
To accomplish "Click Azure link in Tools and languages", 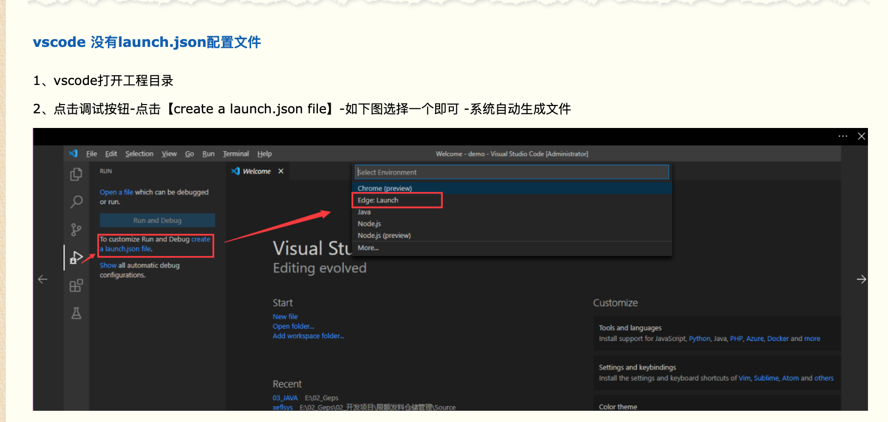I will 755,338.
